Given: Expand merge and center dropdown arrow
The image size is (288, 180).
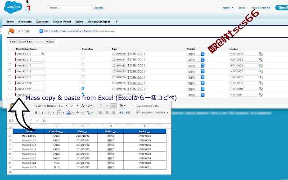Looking at the screenshot, I should tap(167, 112).
